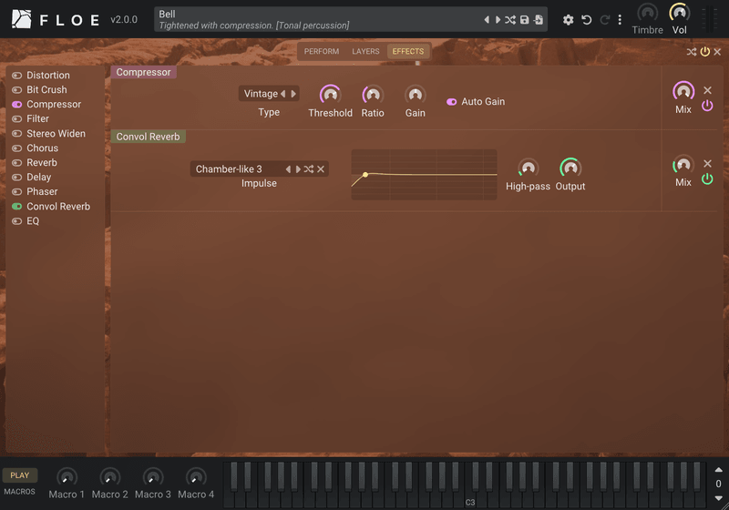The width and height of the screenshot is (729, 510).
Task: Click the Macro 3 knob
Action: 152,477
